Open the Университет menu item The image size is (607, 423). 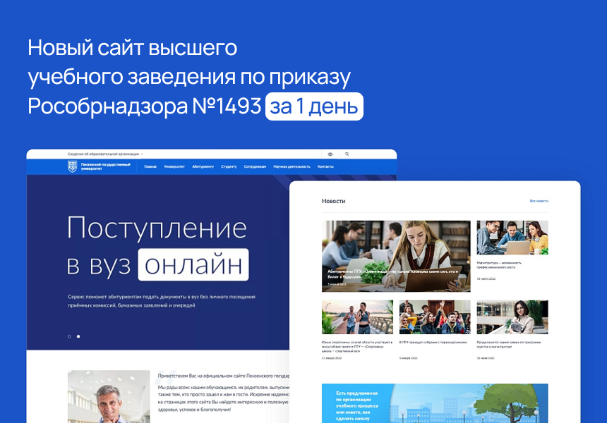click(174, 167)
